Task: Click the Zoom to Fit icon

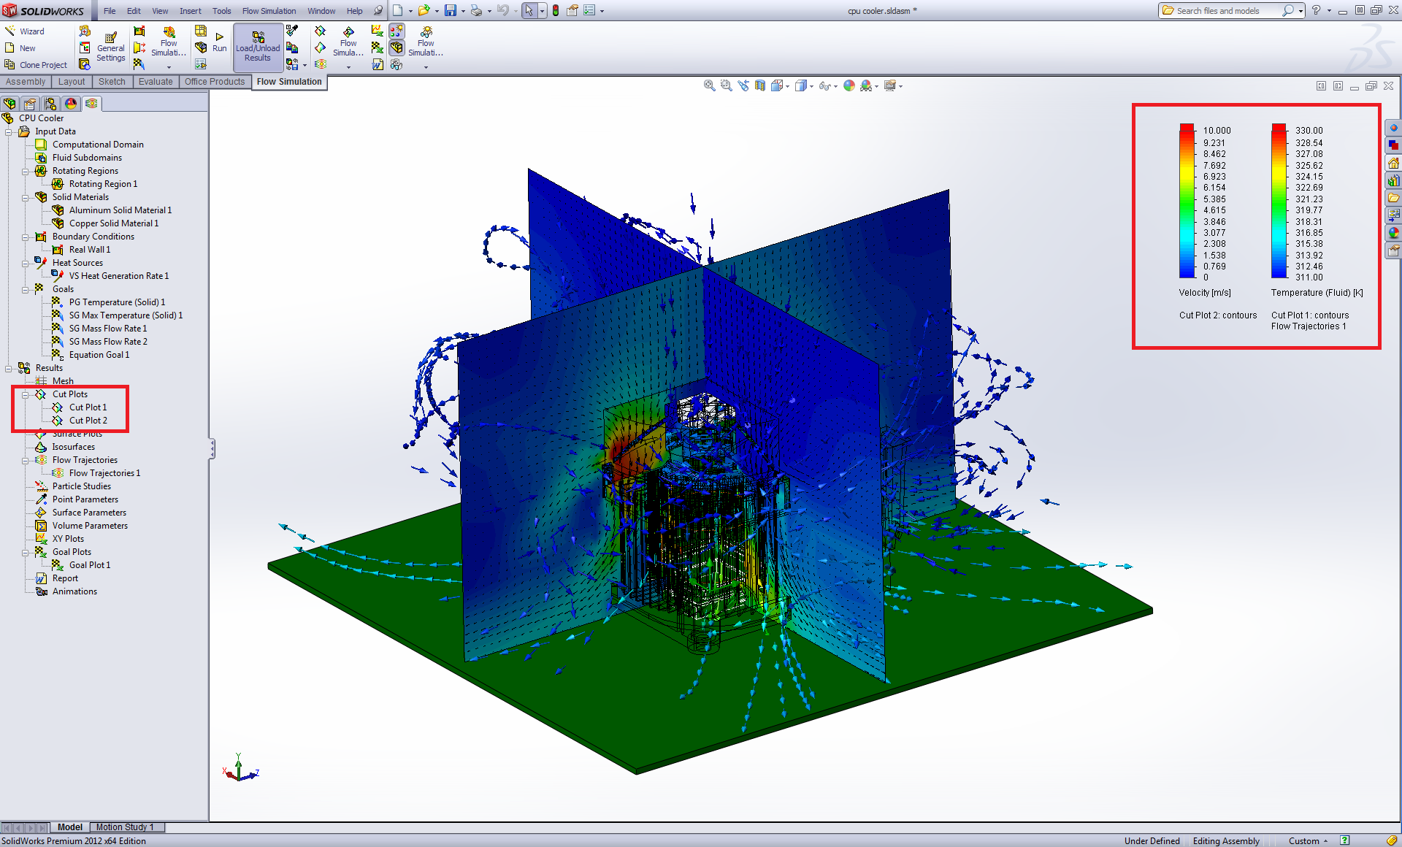Action: 709,86
